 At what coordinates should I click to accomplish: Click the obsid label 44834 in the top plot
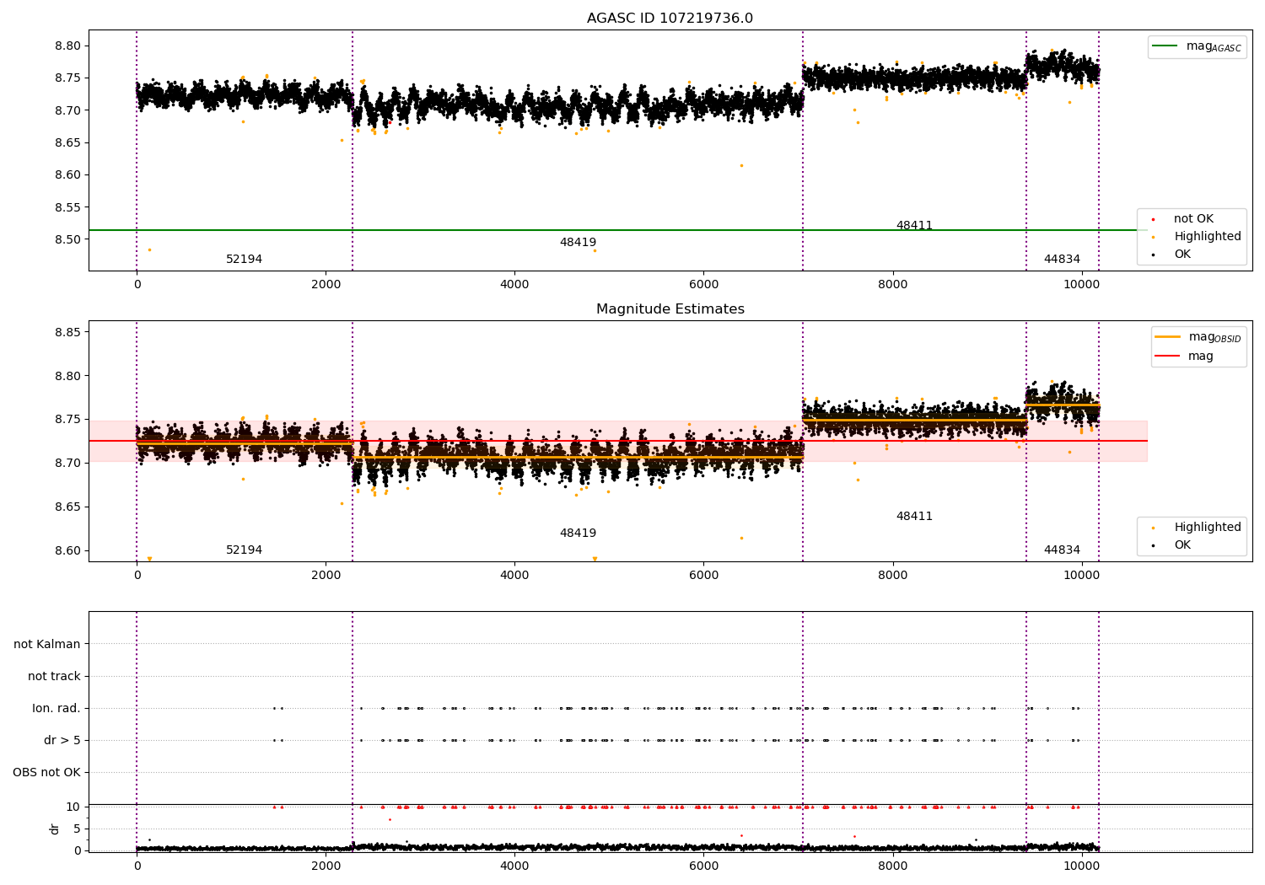1062,260
